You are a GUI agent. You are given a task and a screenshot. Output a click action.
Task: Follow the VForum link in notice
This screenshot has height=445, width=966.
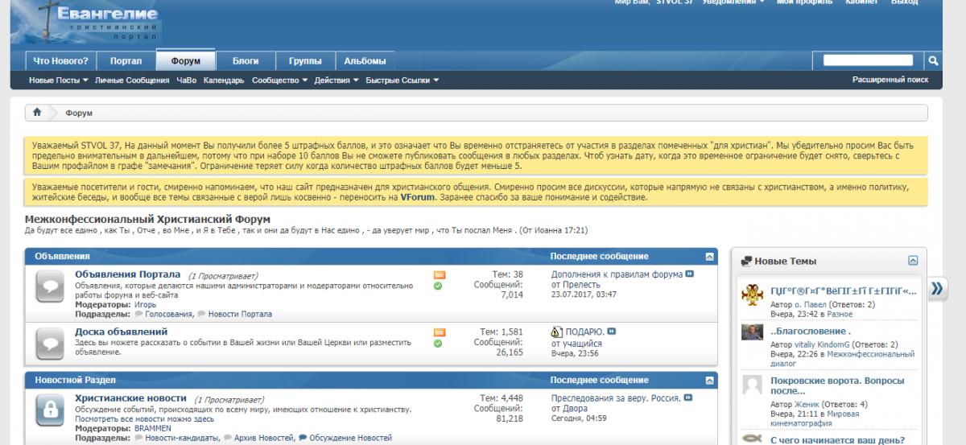[x=411, y=197]
